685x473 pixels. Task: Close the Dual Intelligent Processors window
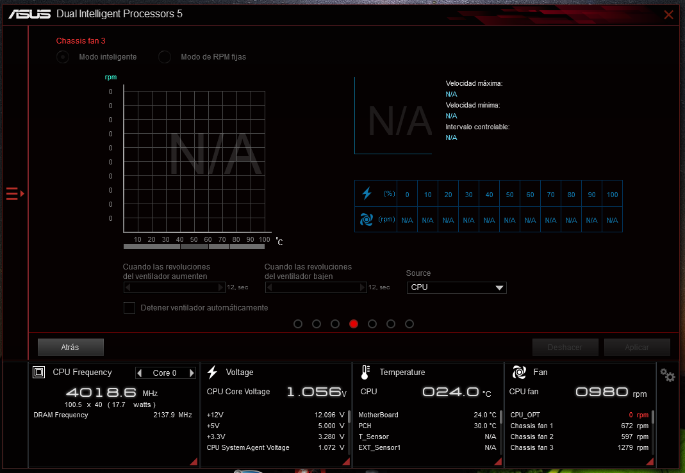(668, 15)
